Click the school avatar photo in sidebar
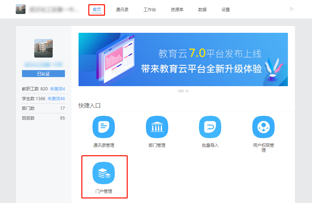312x203 pixels. coord(43,48)
